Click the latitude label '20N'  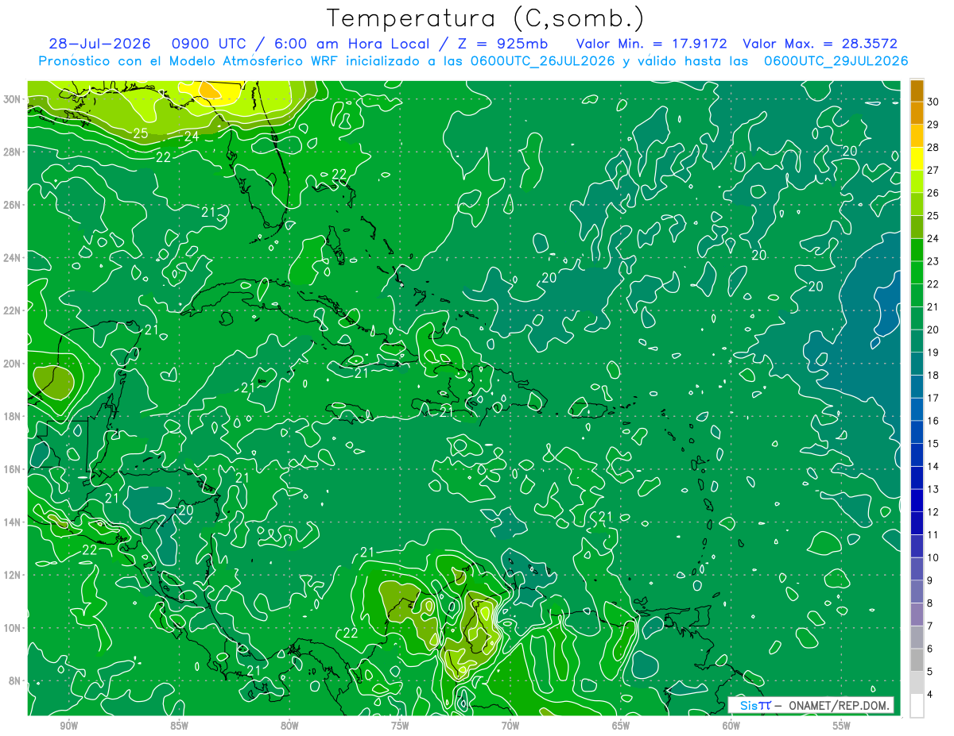click(x=12, y=364)
